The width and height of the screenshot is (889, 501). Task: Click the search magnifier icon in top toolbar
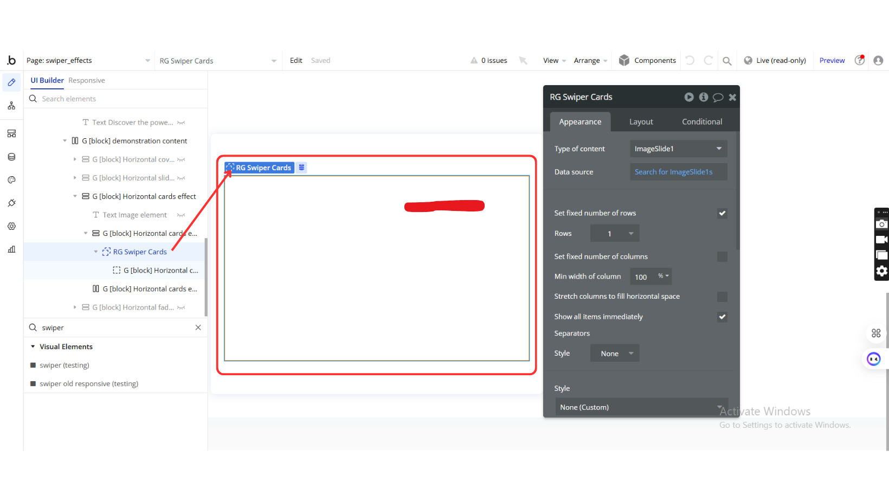(727, 61)
